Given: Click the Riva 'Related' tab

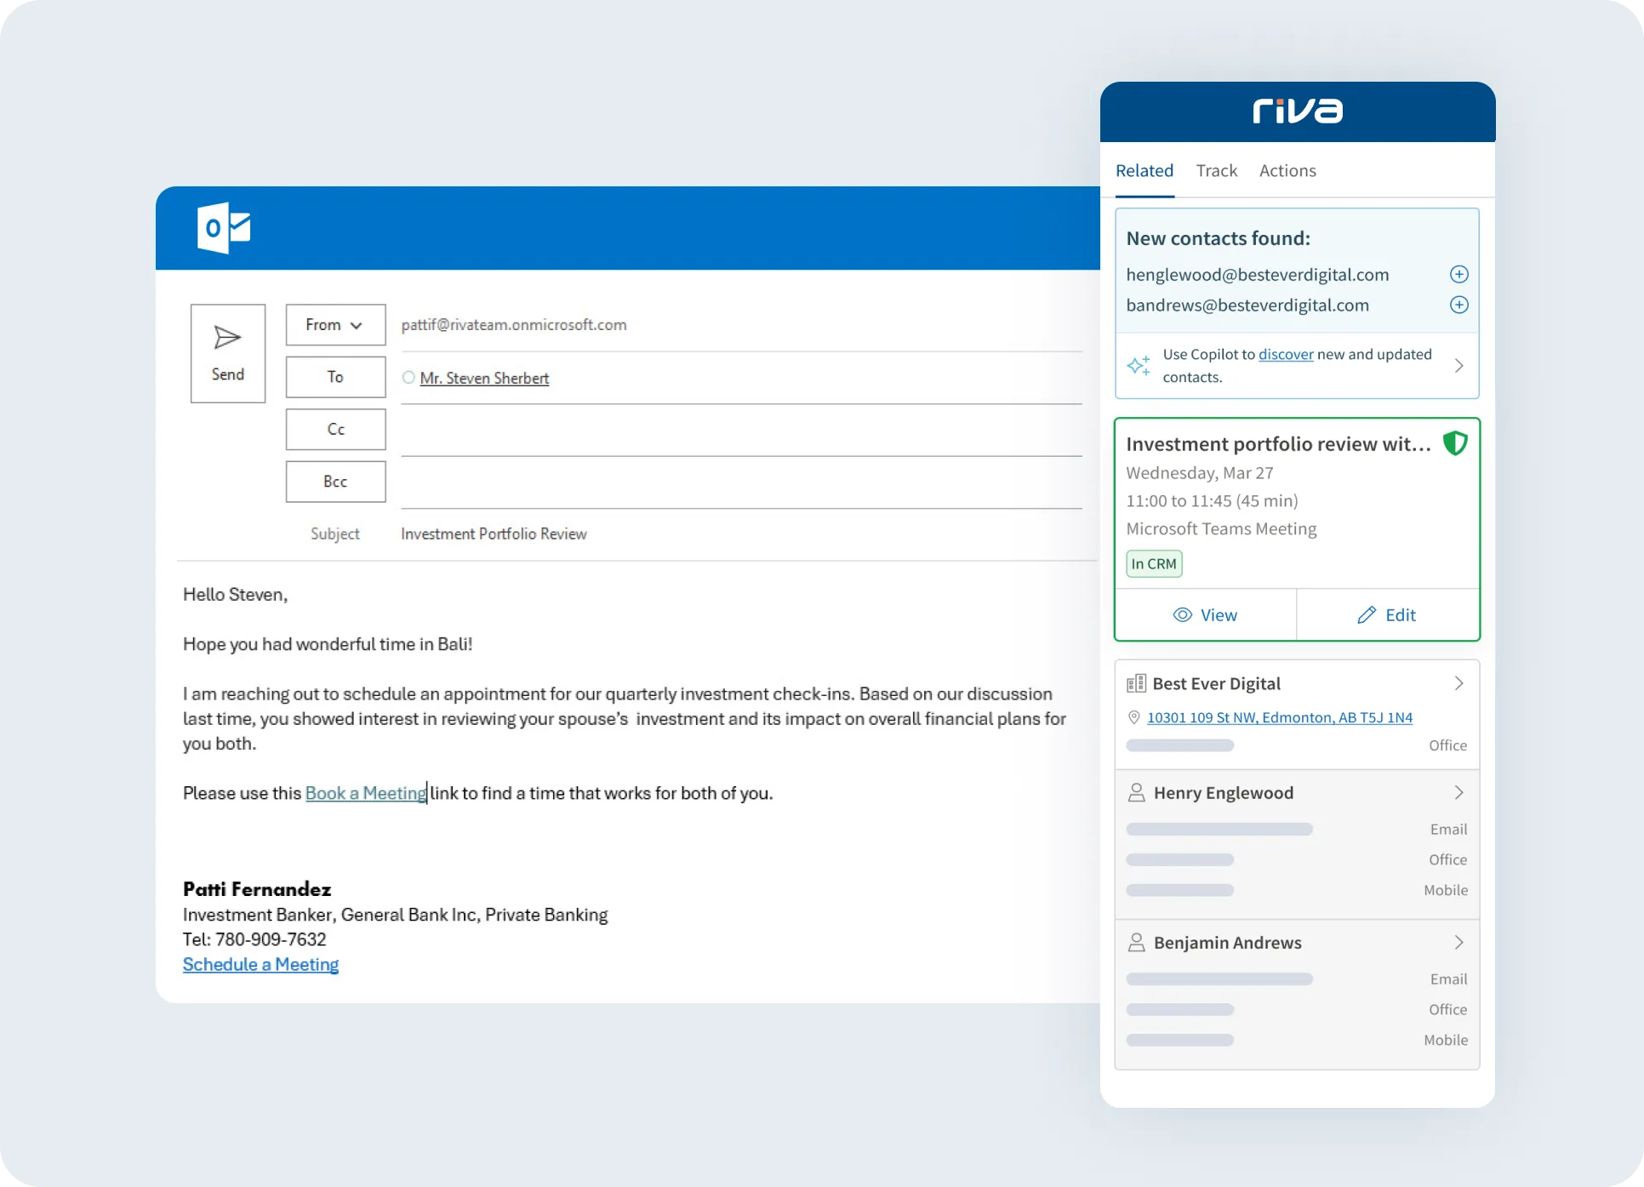Looking at the screenshot, I should [1146, 170].
